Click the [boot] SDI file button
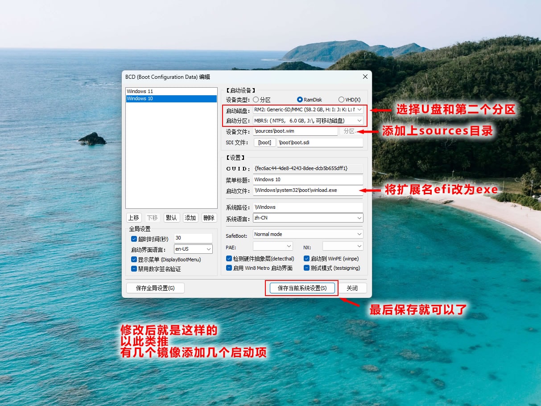541x406 pixels. [x=264, y=142]
